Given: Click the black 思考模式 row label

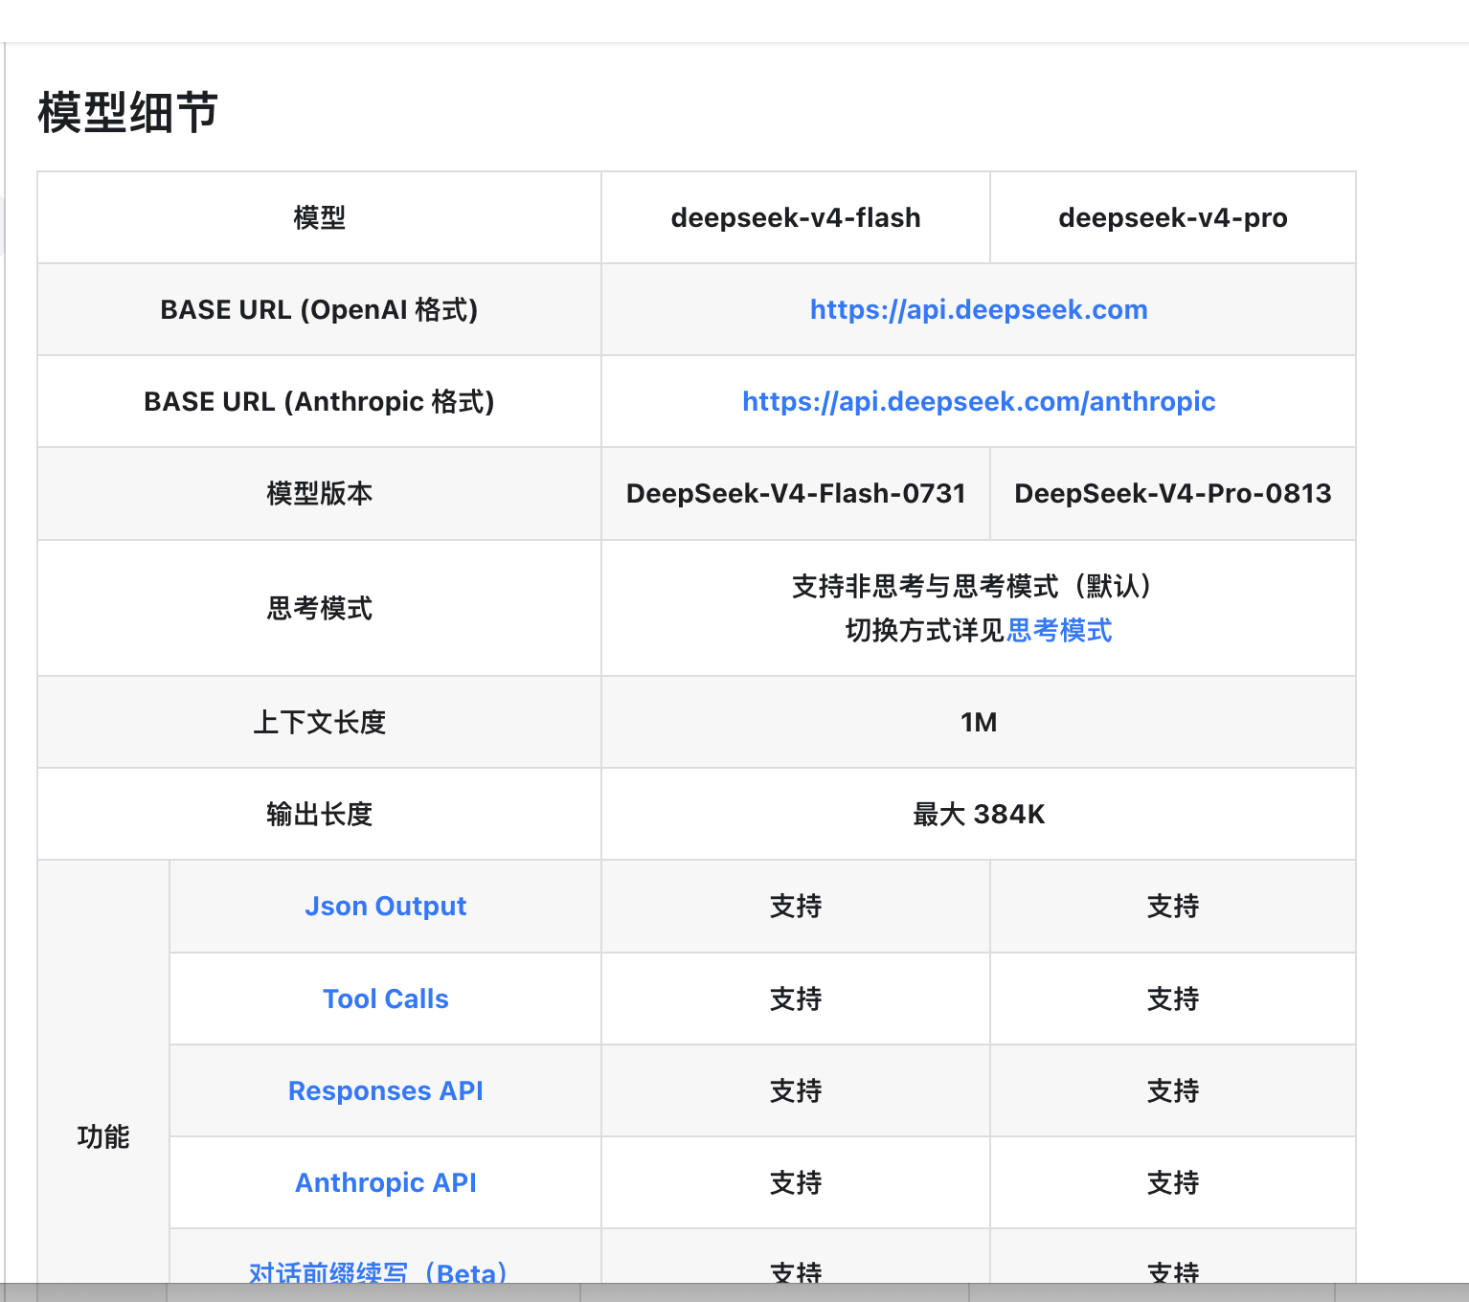Looking at the screenshot, I should coord(319,608).
